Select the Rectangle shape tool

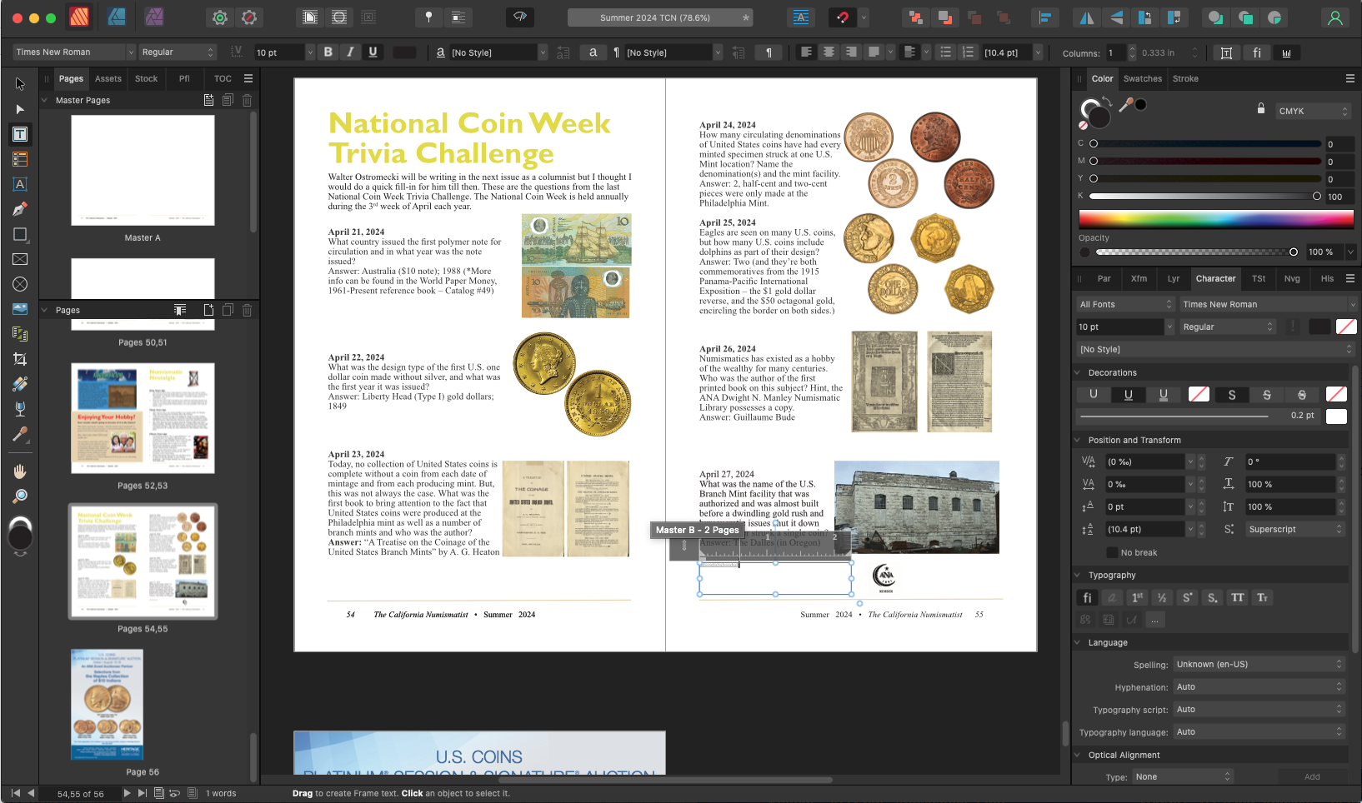tap(20, 234)
